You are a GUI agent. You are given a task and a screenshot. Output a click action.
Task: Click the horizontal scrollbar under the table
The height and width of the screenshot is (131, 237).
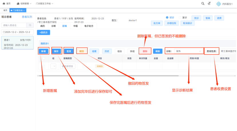pyautogui.click(x=109, y=76)
